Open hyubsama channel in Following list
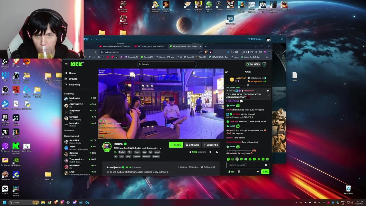 (x=80, y=99)
